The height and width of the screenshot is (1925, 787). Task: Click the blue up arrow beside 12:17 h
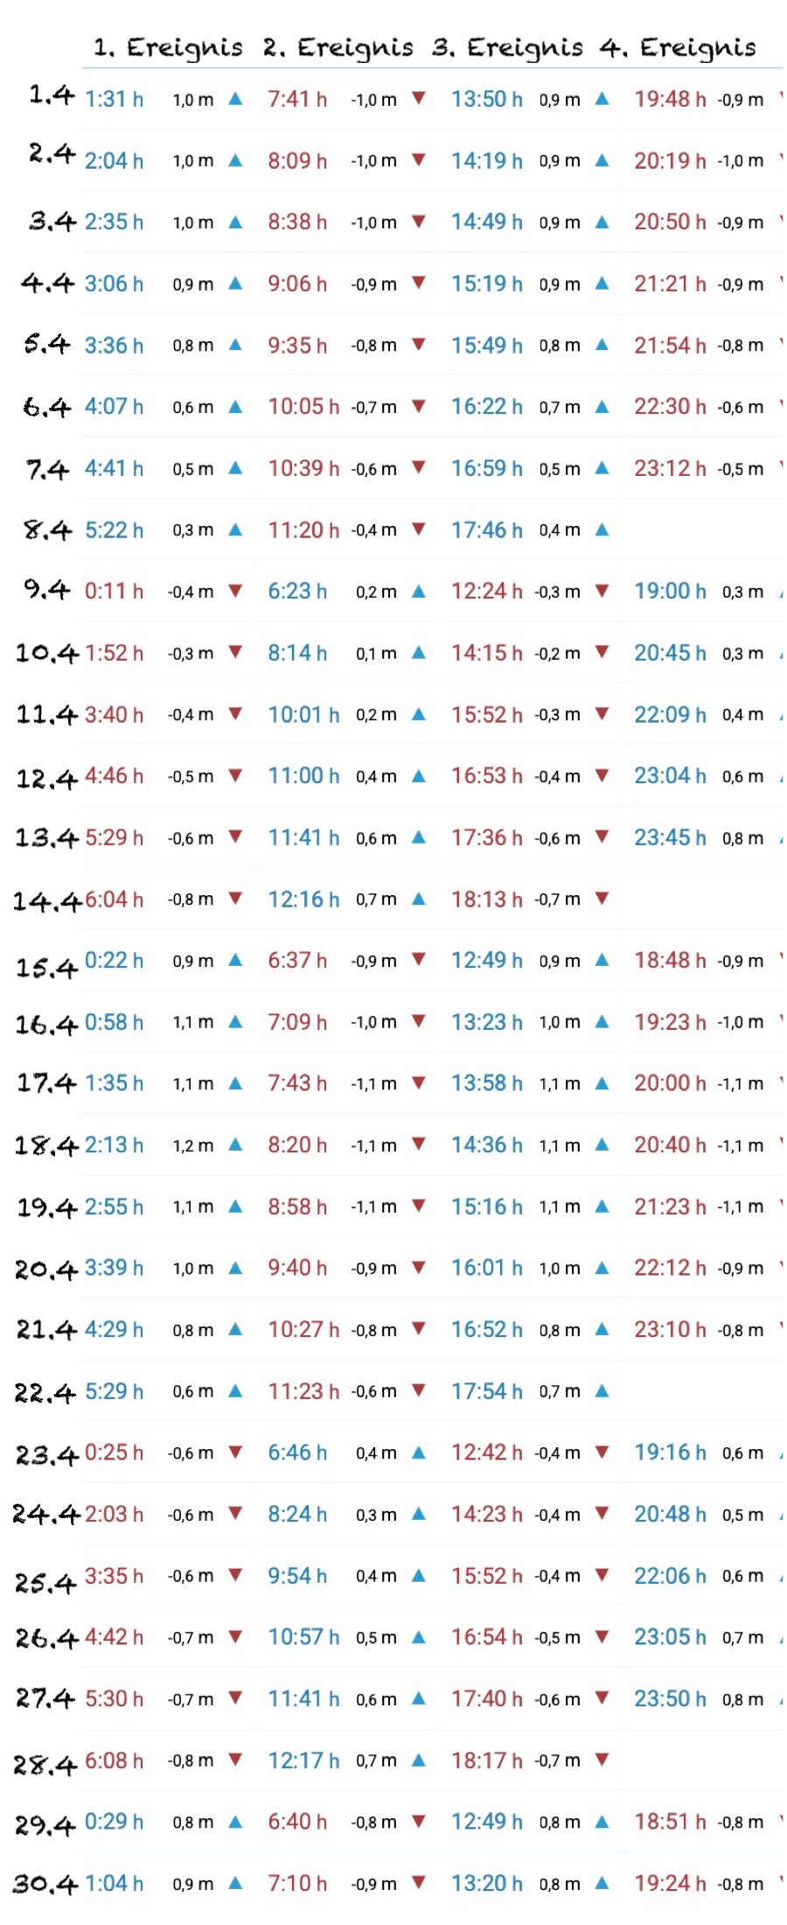click(x=419, y=1760)
